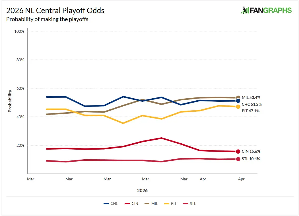Image resolution: width=299 pixels, height=216 pixels.
Task: Toggle the CHC series in legend
Action: tap(111, 203)
